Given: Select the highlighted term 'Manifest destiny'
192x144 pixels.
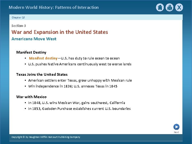Looking at the screenshot, I should point(43,58).
